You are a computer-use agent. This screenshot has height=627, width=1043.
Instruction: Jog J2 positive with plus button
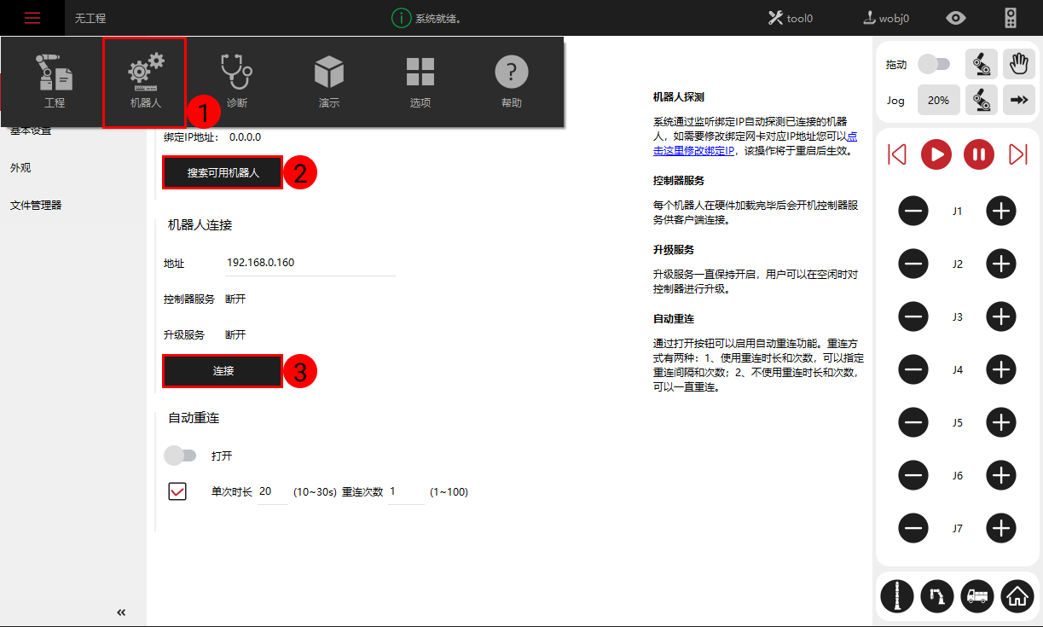[x=1001, y=264]
